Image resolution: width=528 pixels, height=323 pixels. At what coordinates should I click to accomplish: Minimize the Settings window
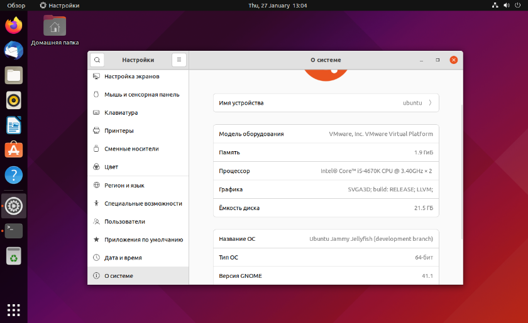tap(421, 60)
